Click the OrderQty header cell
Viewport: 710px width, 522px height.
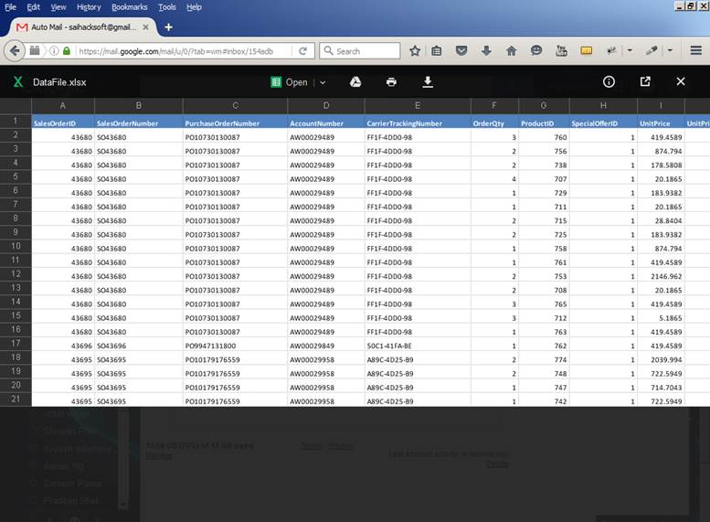(494, 123)
